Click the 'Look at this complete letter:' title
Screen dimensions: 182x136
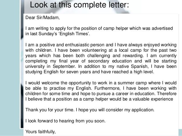click(x=79, y=5)
